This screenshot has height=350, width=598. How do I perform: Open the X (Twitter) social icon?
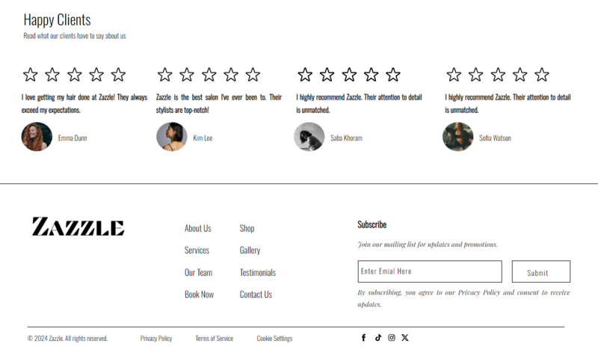405,338
